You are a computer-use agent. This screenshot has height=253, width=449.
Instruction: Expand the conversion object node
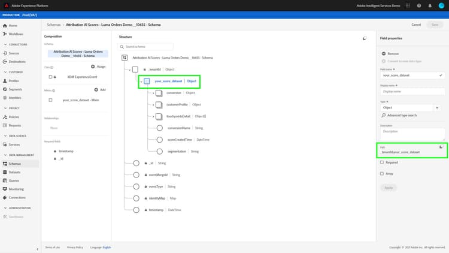tap(153, 93)
